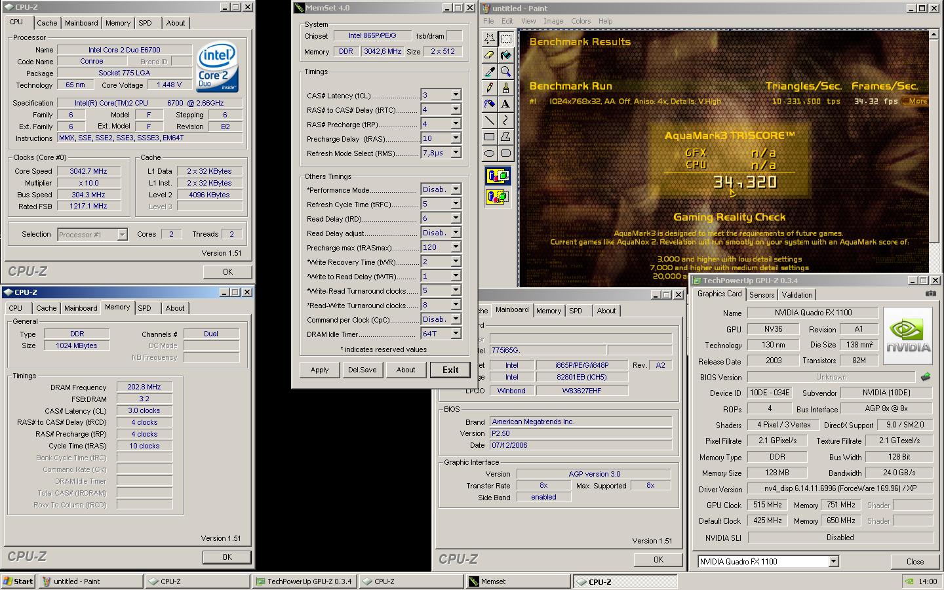This screenshot has width=944, height=590.
Task: Open the Precharge Delay (tRAS) dropdown
Action: pos(456,138)
